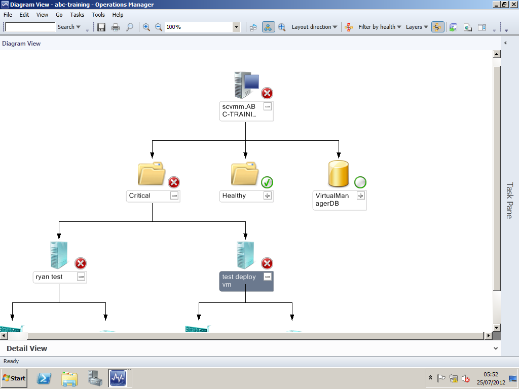
Task: Select the Critical folder icon
Action: pos(152,173)
